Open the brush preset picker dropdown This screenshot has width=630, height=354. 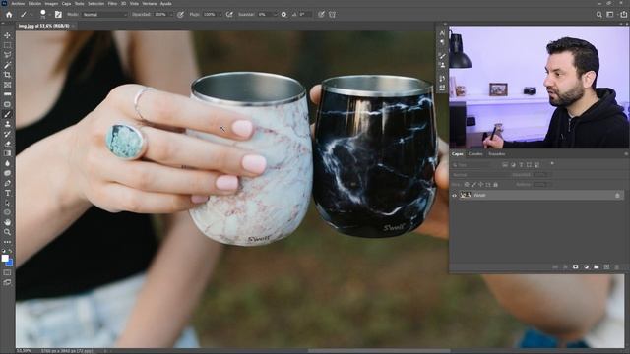[49, 15]
